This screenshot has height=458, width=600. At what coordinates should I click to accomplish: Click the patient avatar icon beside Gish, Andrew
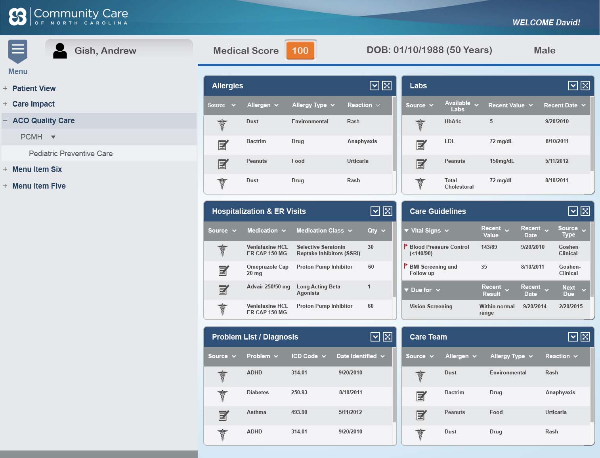click(x=60, y=51)
